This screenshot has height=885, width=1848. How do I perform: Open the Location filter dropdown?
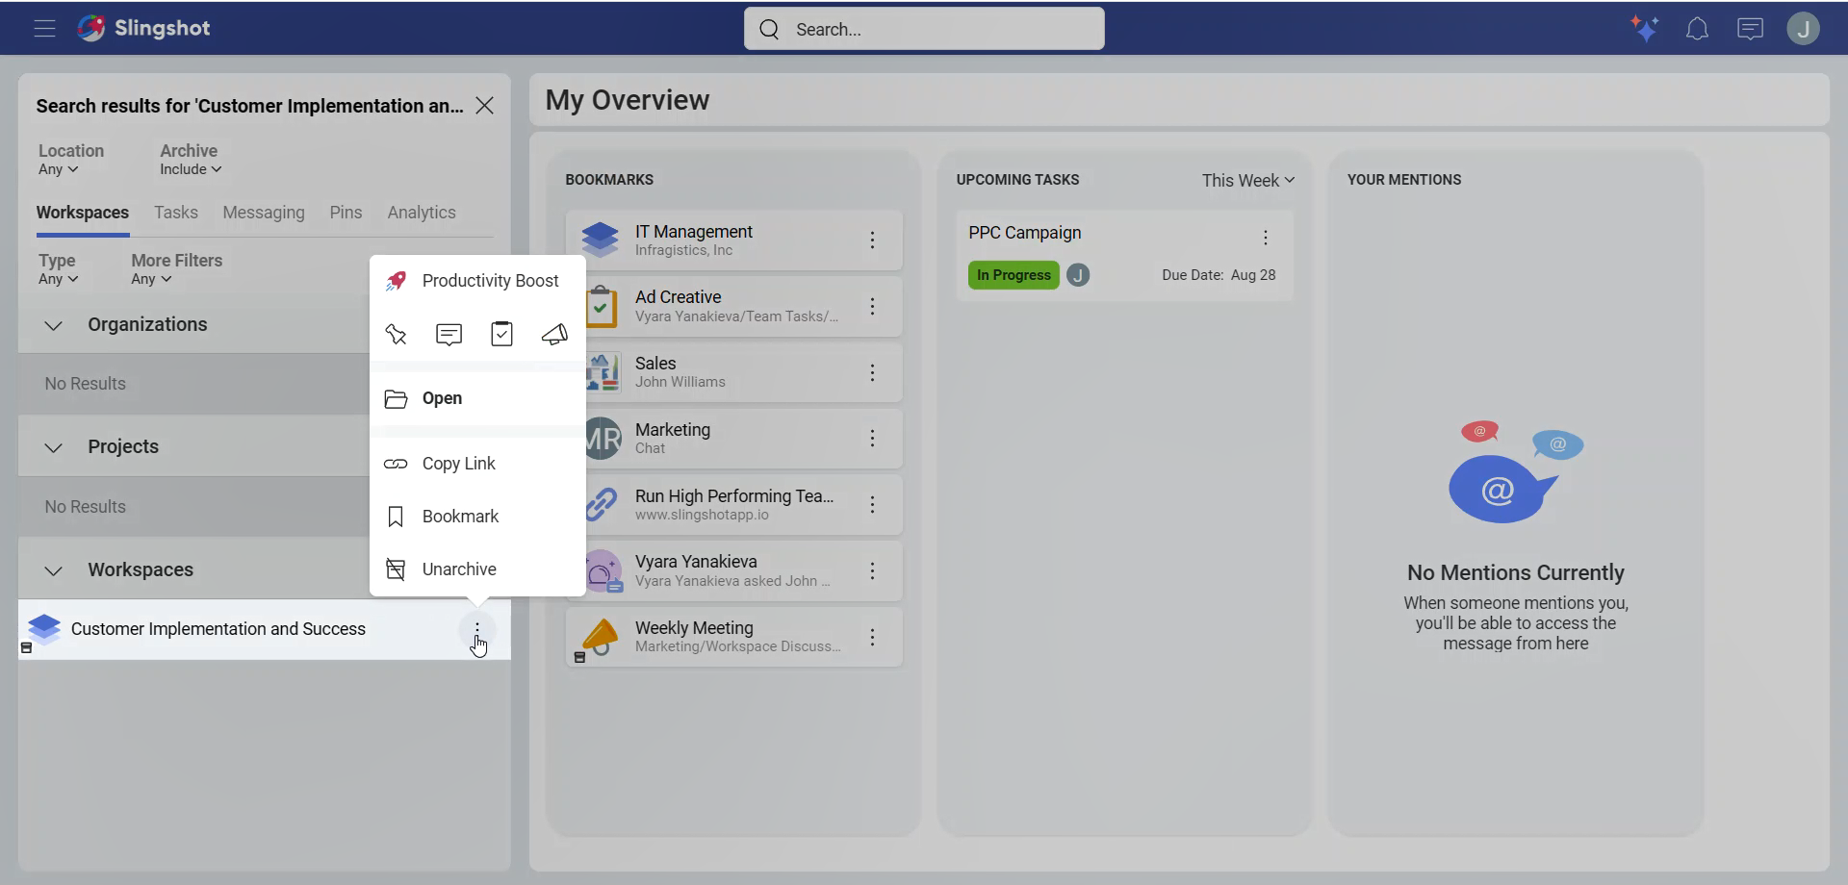59,169
